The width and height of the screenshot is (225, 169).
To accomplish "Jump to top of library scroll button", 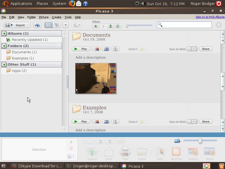I will pyautogui.click(x=223, y=34).
